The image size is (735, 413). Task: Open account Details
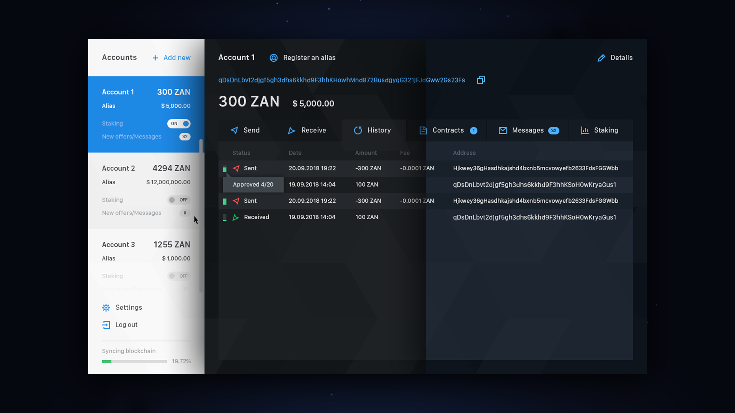tap(615, 58)
